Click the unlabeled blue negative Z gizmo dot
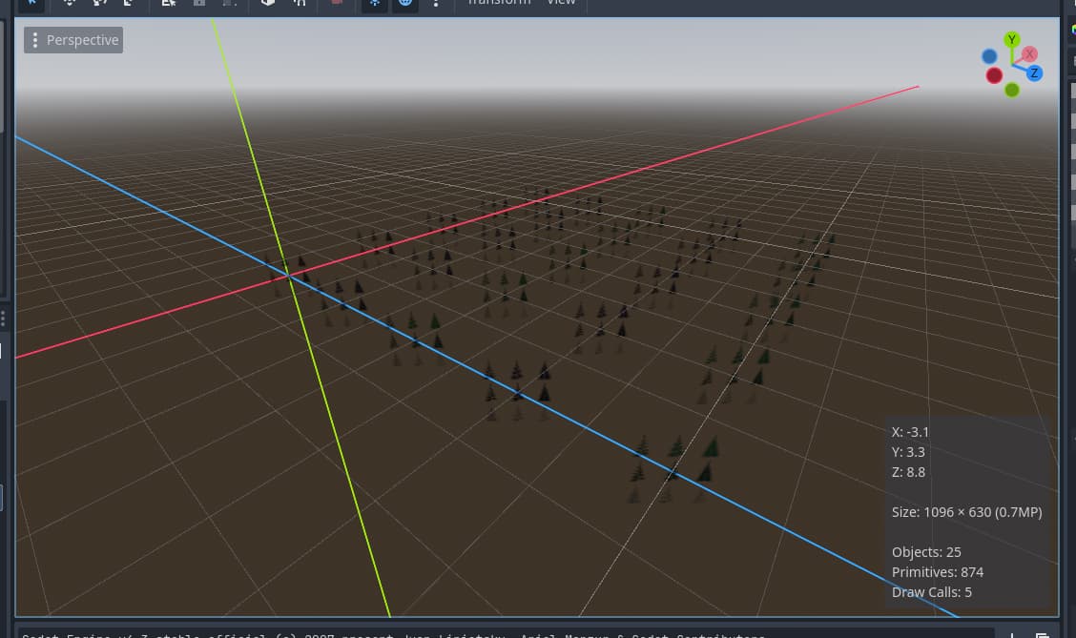Screen dimensions: 1076x638 [989, 56]
